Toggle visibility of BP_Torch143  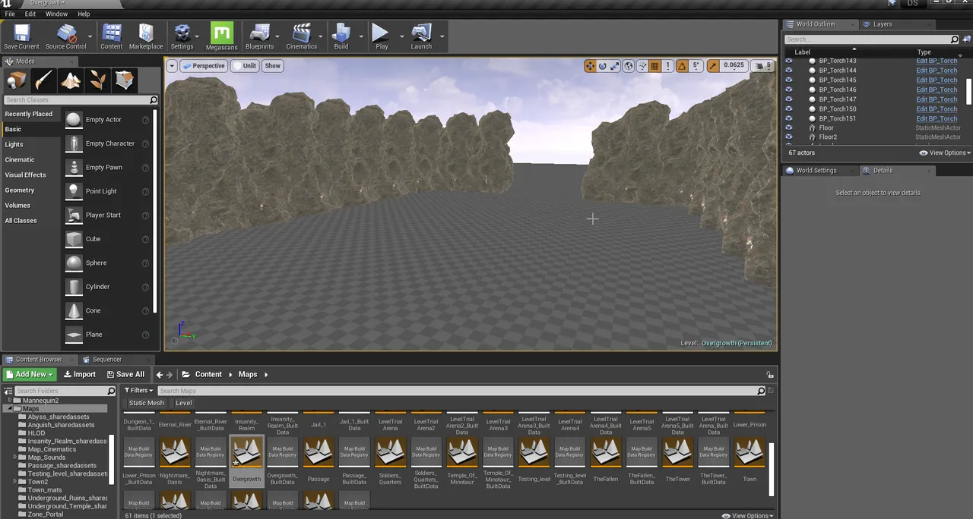789,61
